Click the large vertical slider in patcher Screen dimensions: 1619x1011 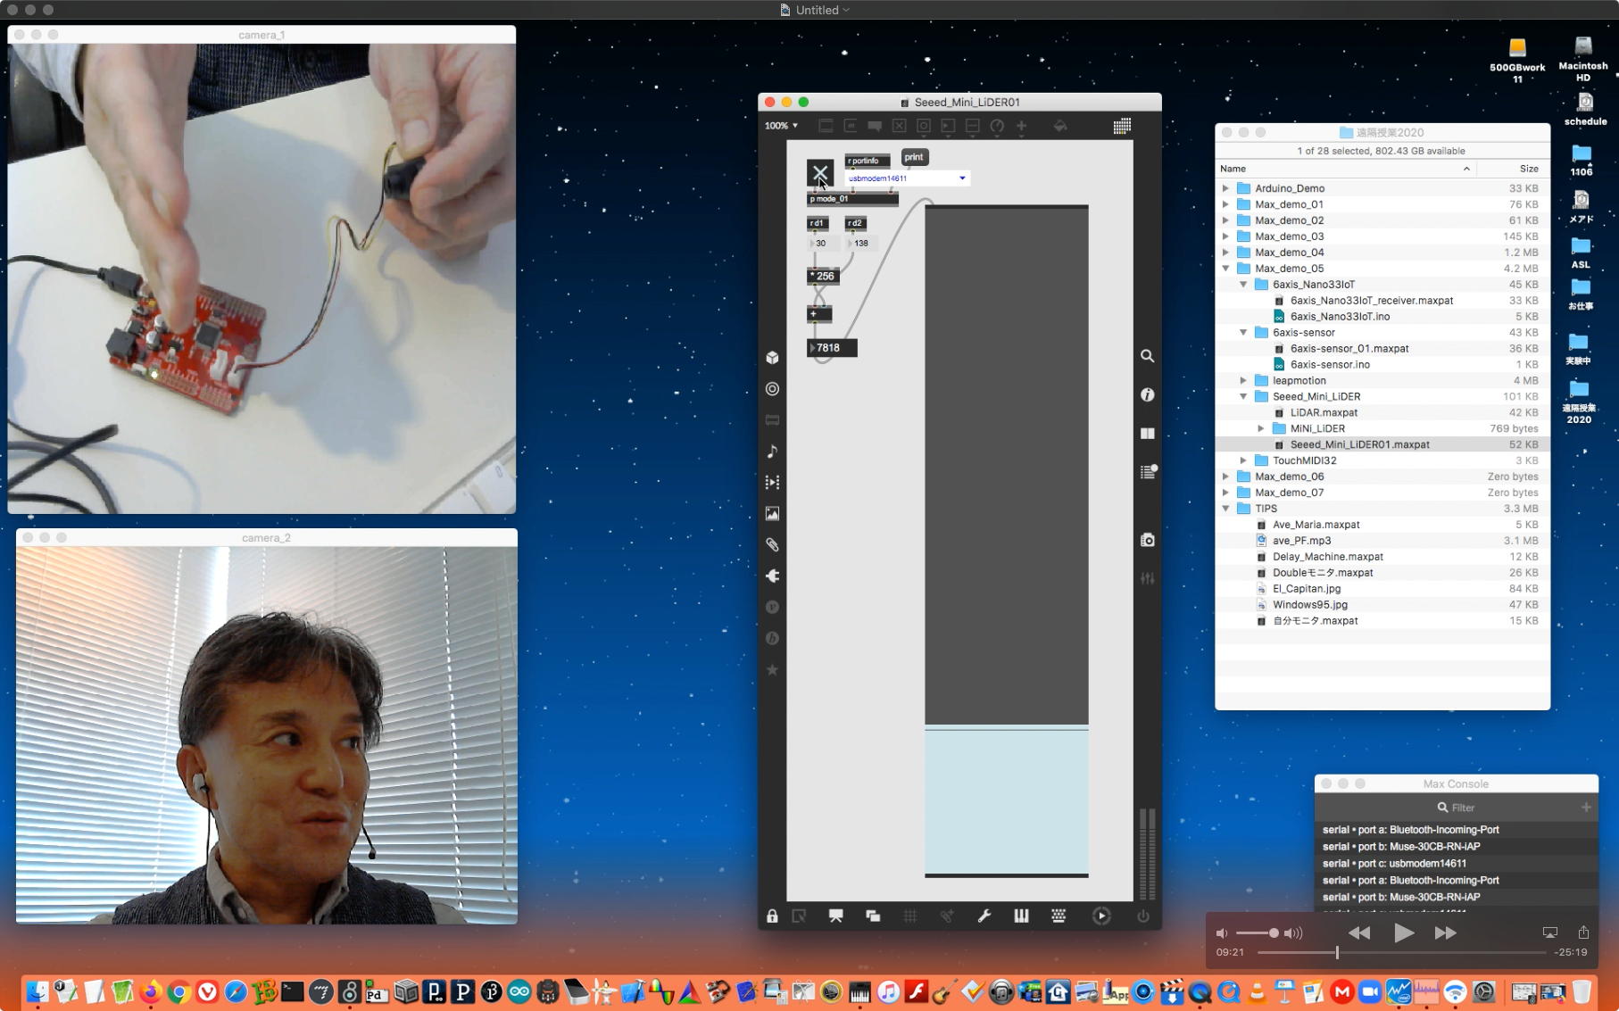point(1007,541)
